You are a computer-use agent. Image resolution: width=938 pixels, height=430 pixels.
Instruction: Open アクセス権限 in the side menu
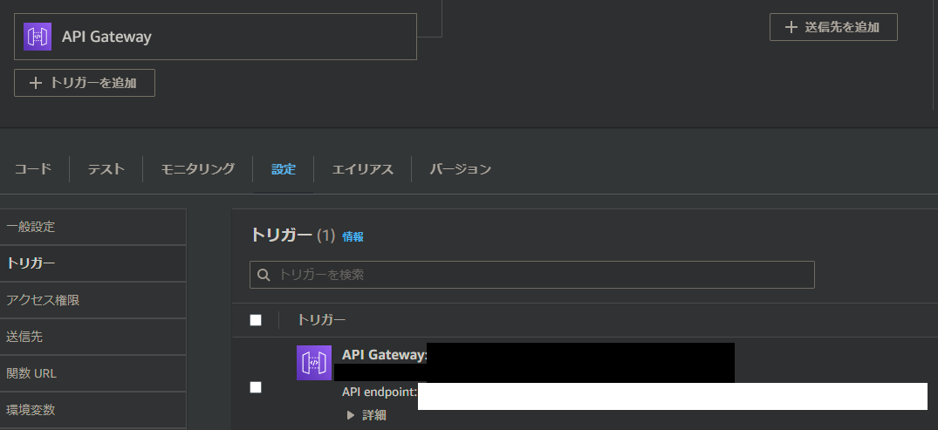click(92, 300)
